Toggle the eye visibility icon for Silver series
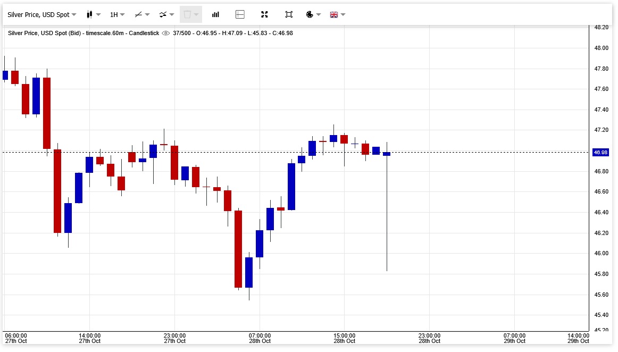 tap(166, 33)
